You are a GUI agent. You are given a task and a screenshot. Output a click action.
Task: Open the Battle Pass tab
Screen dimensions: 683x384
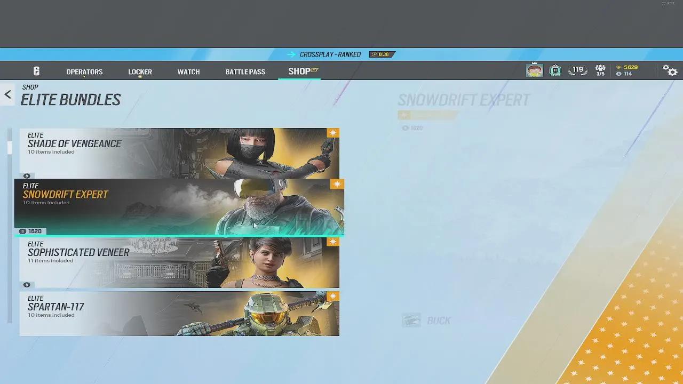pos(245,71)
